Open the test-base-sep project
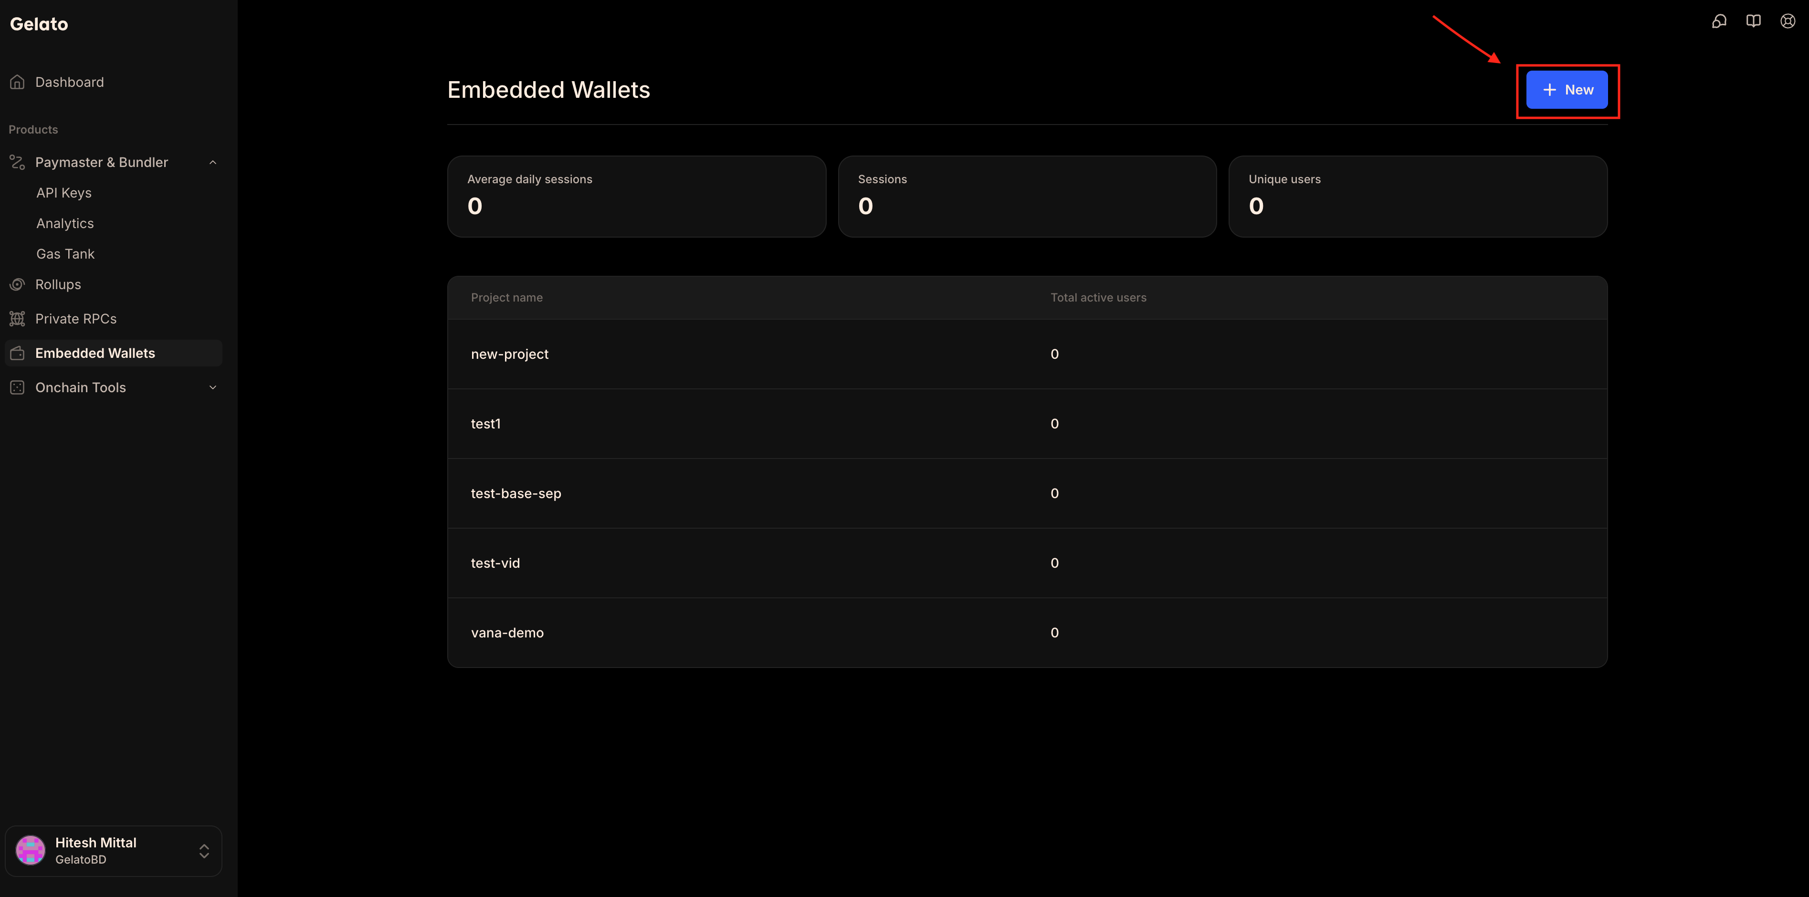This screenshot has height=897, width=1809. pos(1027,493)
